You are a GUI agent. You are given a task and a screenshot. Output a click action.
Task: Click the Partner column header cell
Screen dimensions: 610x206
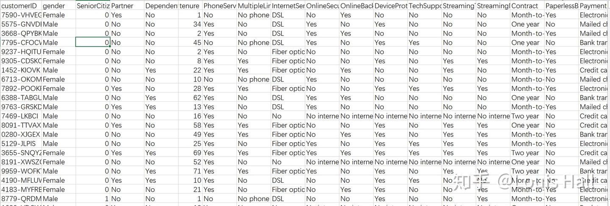(127, 6)
